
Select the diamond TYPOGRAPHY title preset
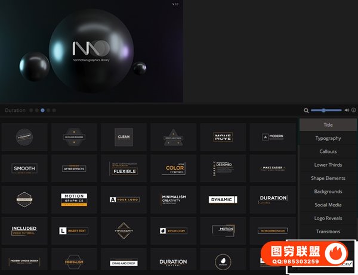pos(124,230)
